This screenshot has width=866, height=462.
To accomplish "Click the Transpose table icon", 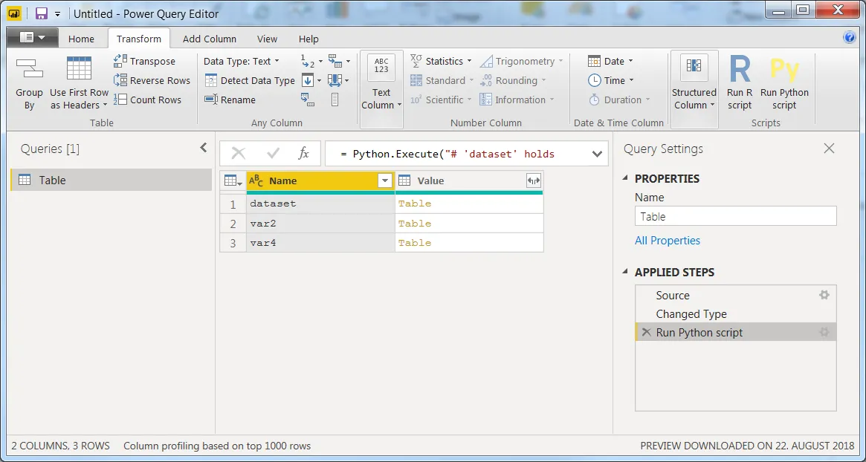I will click(x=120, y=61).
